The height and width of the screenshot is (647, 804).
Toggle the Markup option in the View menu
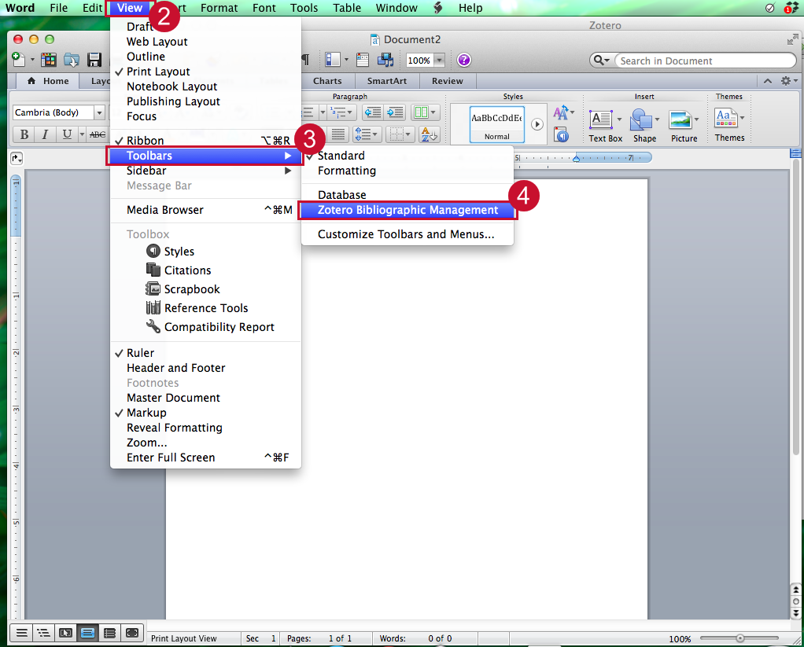pos(205,413)
